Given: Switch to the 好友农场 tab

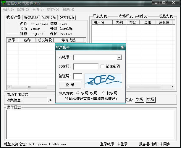Looking at the screenshot, I should click(31, 18).
